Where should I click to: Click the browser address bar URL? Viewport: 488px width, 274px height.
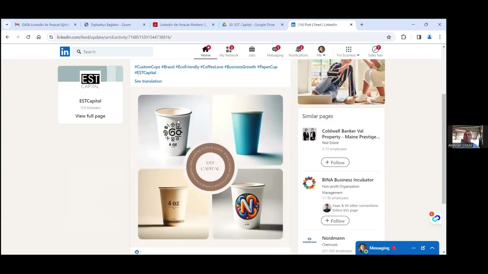pos(114,37)
